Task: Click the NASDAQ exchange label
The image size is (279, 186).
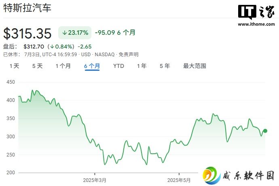Action: tap(105, 55)
